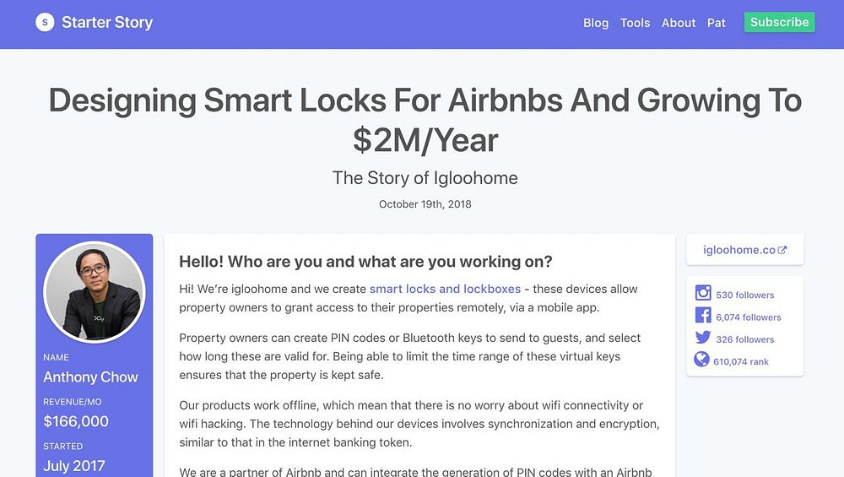Open the About page in navigation
844x477 pixels.
(679, 23)
